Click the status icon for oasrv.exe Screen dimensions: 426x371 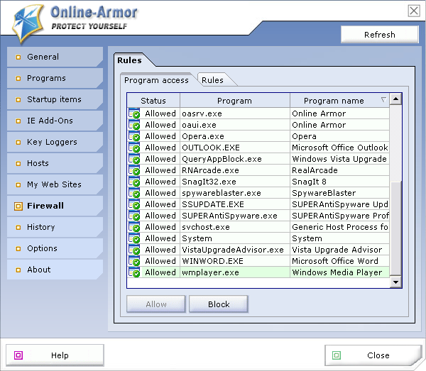[x=134, y=113]
